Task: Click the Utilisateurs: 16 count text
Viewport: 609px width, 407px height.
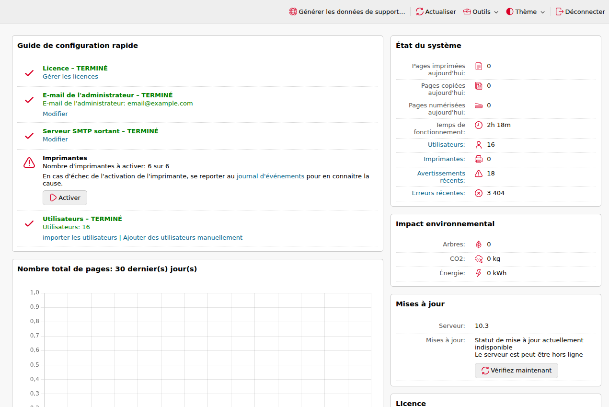Action: [66, 227]
